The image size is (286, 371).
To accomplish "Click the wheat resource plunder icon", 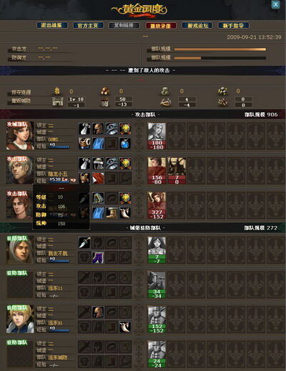I will pos(57,91).
